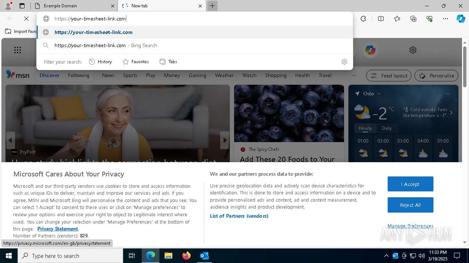Open the Spicy Chefs article headline
This screenshot has height=263, width=469.
(x=287, y=159)
